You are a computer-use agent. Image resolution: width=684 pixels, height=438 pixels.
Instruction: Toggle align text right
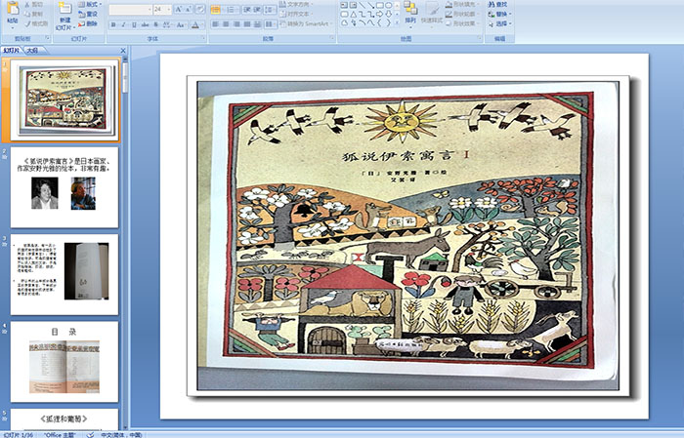(236, 24)
